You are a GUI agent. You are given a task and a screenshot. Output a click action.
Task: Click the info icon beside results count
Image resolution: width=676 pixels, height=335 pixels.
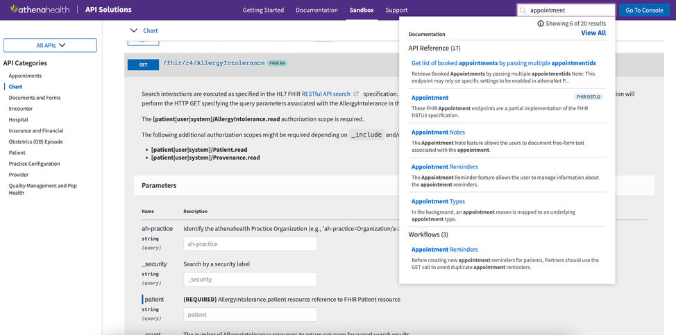point(541,24)
